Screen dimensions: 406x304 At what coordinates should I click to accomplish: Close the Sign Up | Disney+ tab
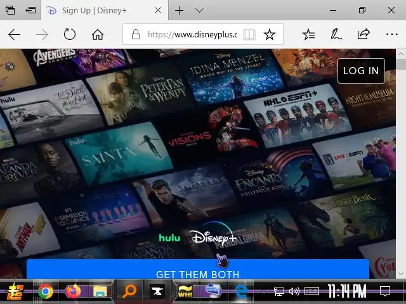[x=158, y=11]
